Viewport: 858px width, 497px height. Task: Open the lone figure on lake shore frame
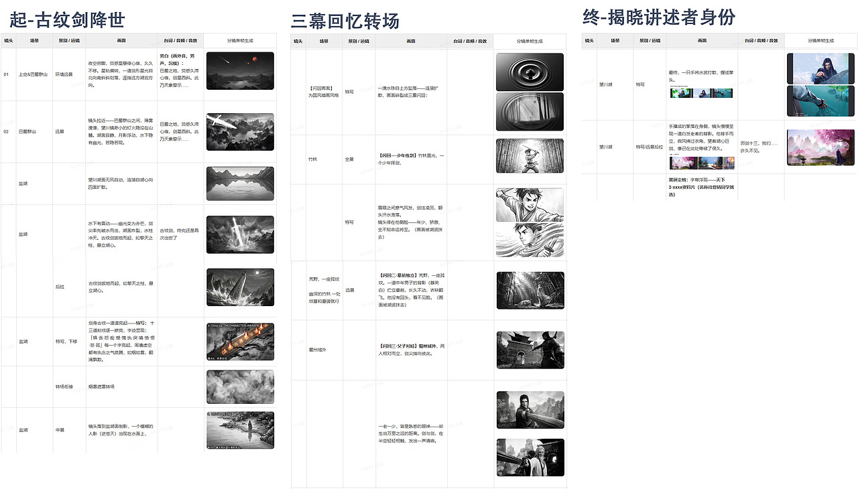[240, 430]
